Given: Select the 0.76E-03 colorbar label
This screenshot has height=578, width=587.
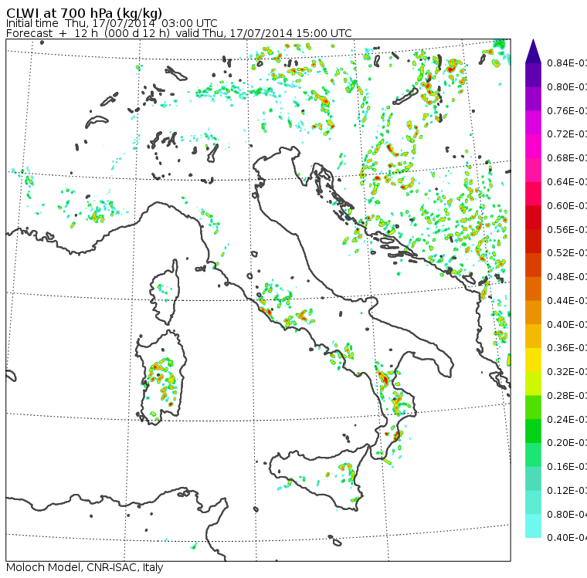Looking at the screenshot, I should pos(567,111).
